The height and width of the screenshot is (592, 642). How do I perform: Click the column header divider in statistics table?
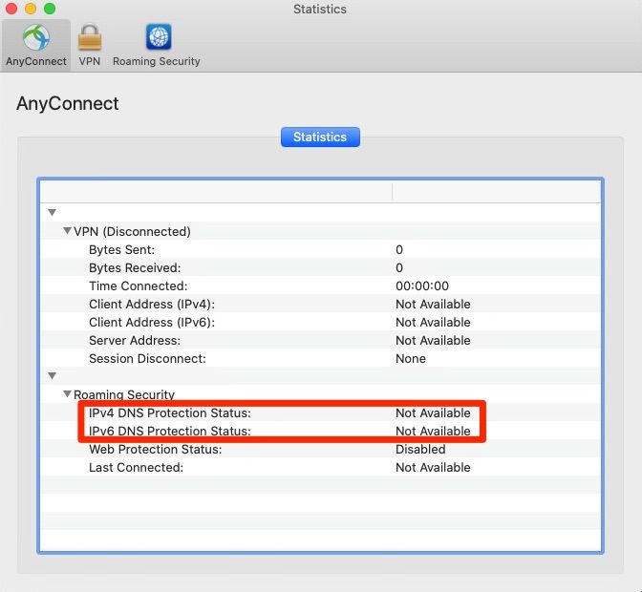point(393,192)
